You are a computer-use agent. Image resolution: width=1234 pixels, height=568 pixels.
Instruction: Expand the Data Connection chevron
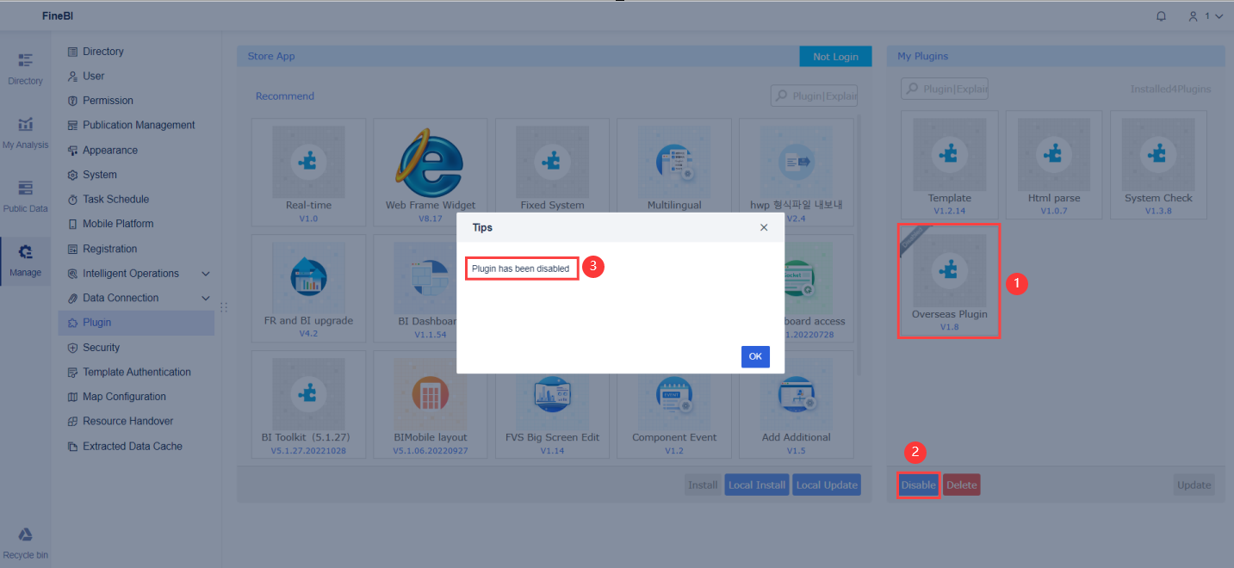tap(206, 298)
